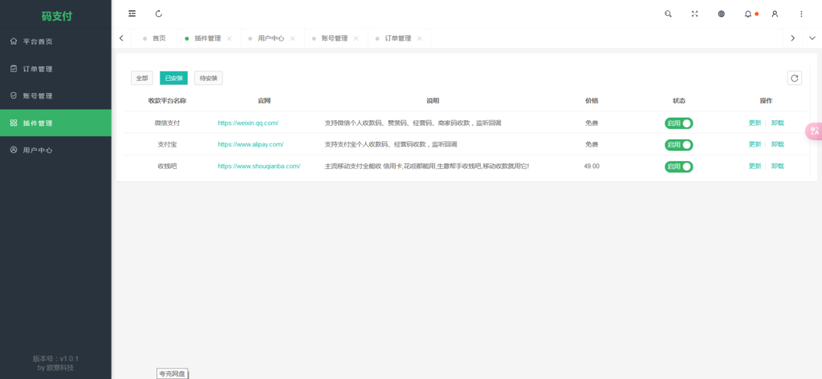Click the home icon beside 平台首页
The image size is (822, 379).
[14, 42]
